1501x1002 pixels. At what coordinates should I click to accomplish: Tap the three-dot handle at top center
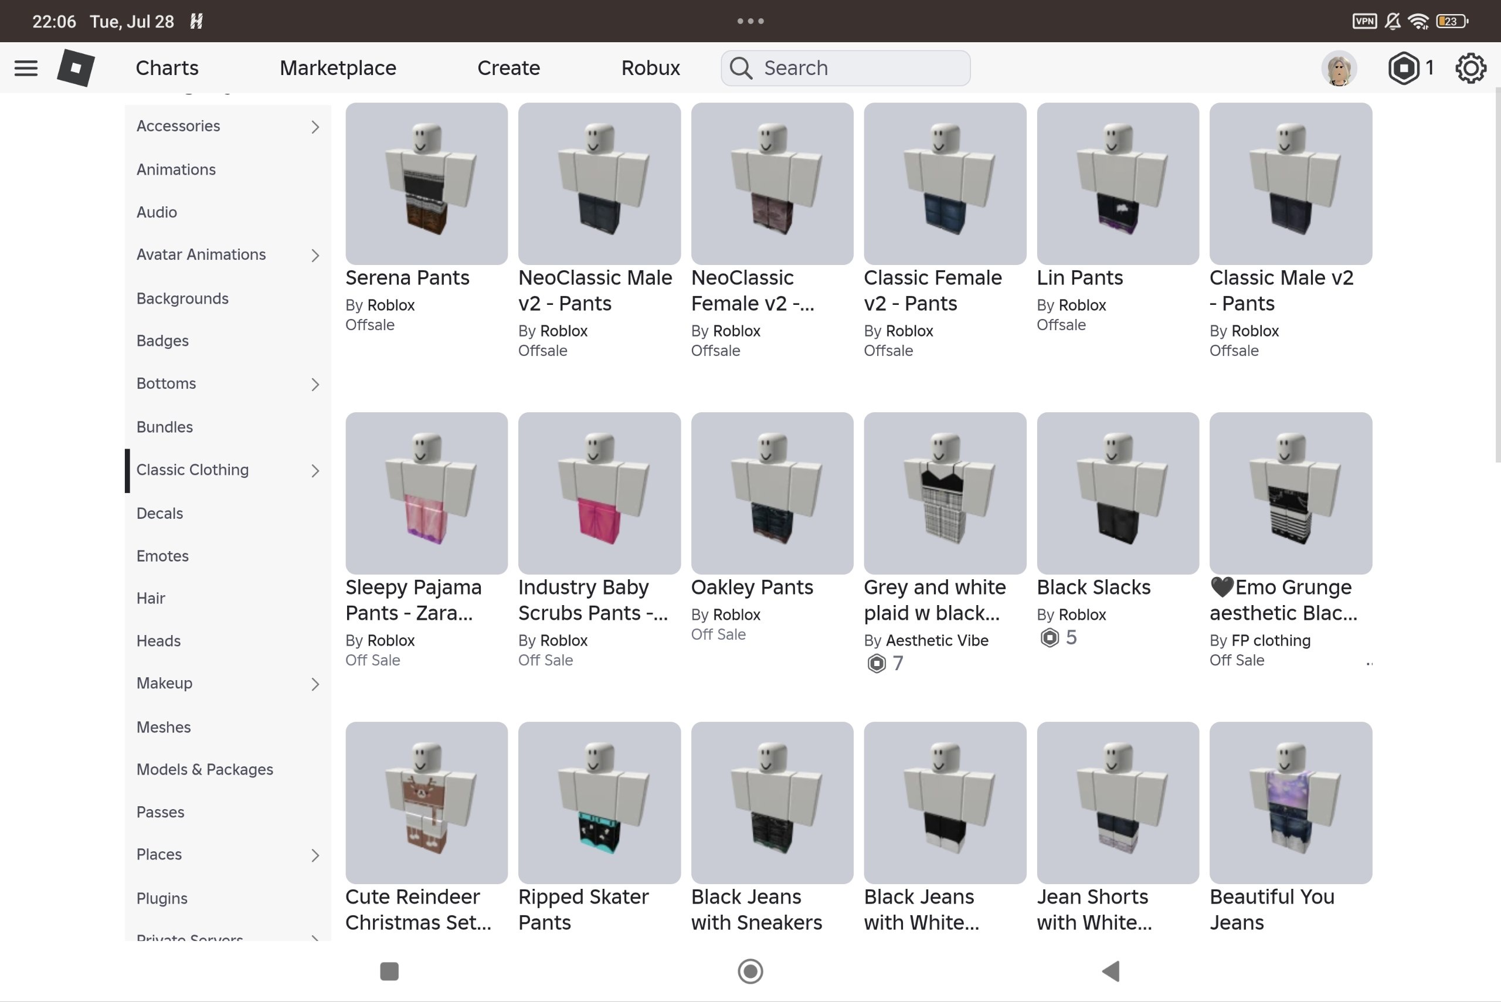click(750, 21)
